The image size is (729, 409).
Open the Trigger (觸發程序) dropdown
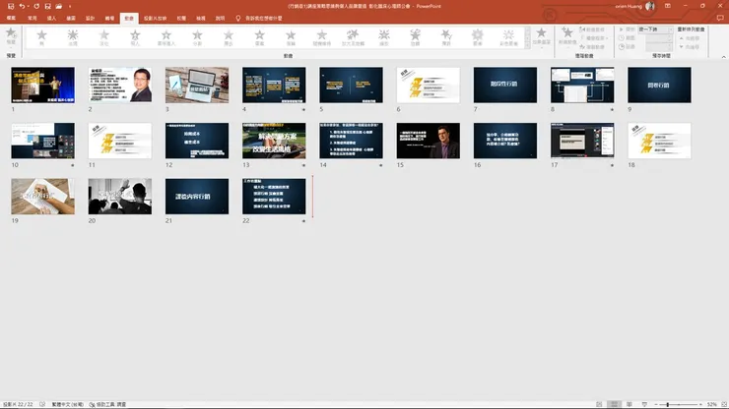click(594, 38)
